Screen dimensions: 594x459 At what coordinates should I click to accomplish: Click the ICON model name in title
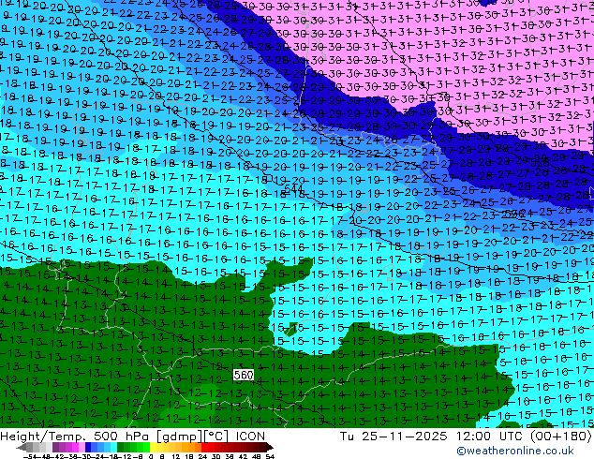click(x=250, y=437)
